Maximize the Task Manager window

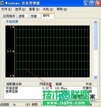(92, 3)
